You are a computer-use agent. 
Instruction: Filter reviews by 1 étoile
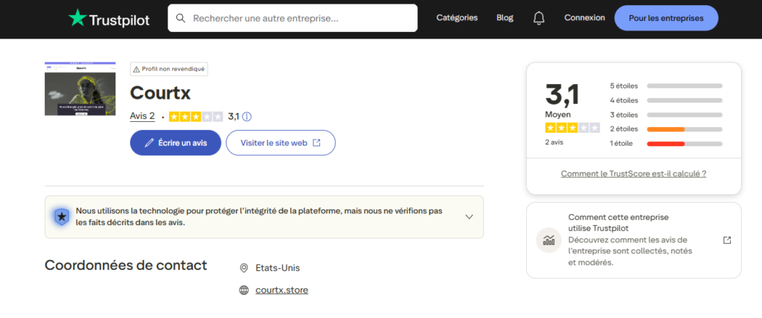[666, 143]
